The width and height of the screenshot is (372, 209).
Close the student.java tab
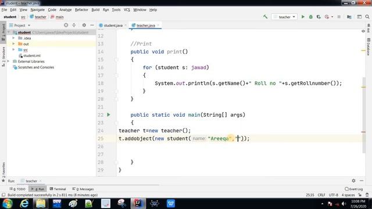click(x=126, y=25)
